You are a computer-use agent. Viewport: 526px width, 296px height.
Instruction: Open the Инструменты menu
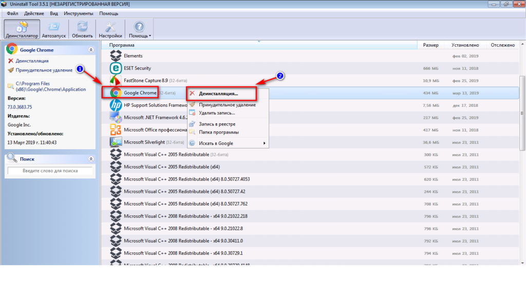(79, 13)
